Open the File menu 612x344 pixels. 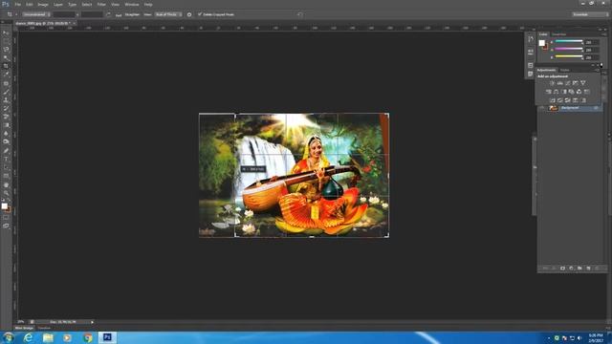coord(17,4)
